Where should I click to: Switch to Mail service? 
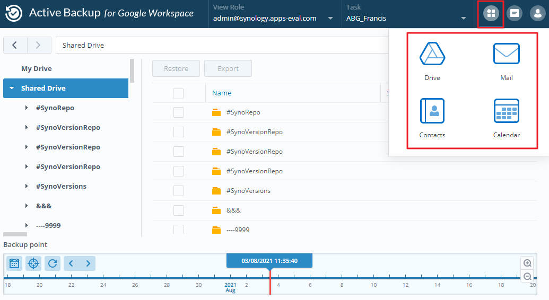coord(506,61)
